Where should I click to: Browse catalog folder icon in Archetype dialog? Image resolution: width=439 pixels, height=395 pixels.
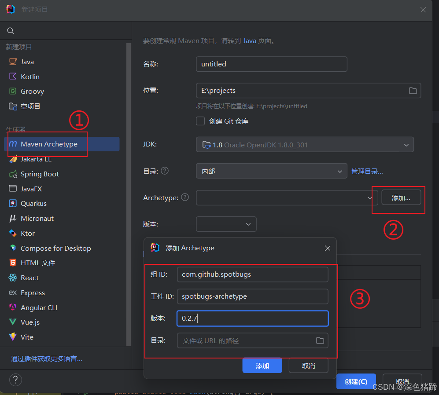[320, 340]
